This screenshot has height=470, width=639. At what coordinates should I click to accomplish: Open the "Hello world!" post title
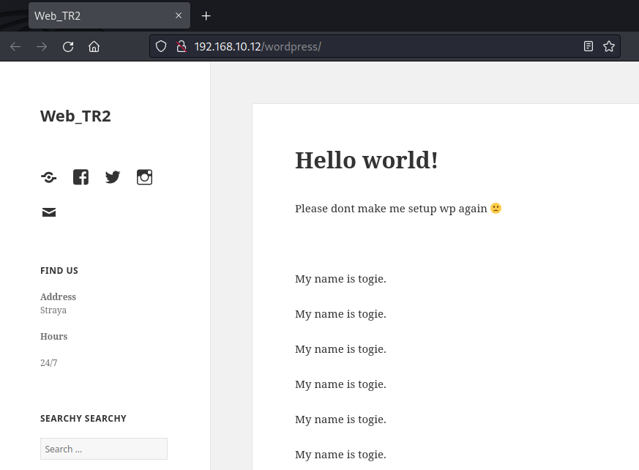pyautogui.click(x=366, y=160)
